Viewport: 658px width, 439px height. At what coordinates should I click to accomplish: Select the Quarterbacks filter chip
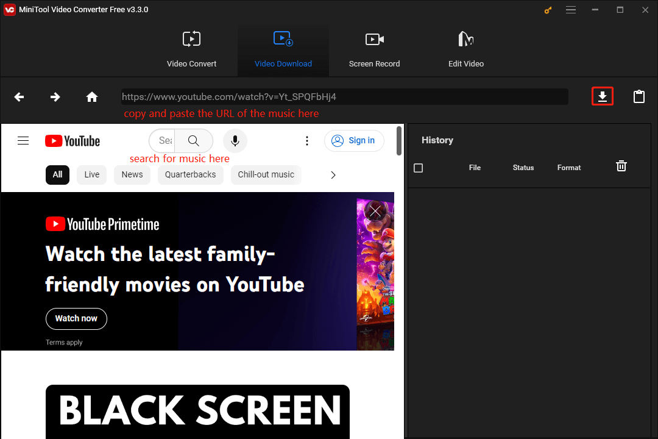(190, 175)
